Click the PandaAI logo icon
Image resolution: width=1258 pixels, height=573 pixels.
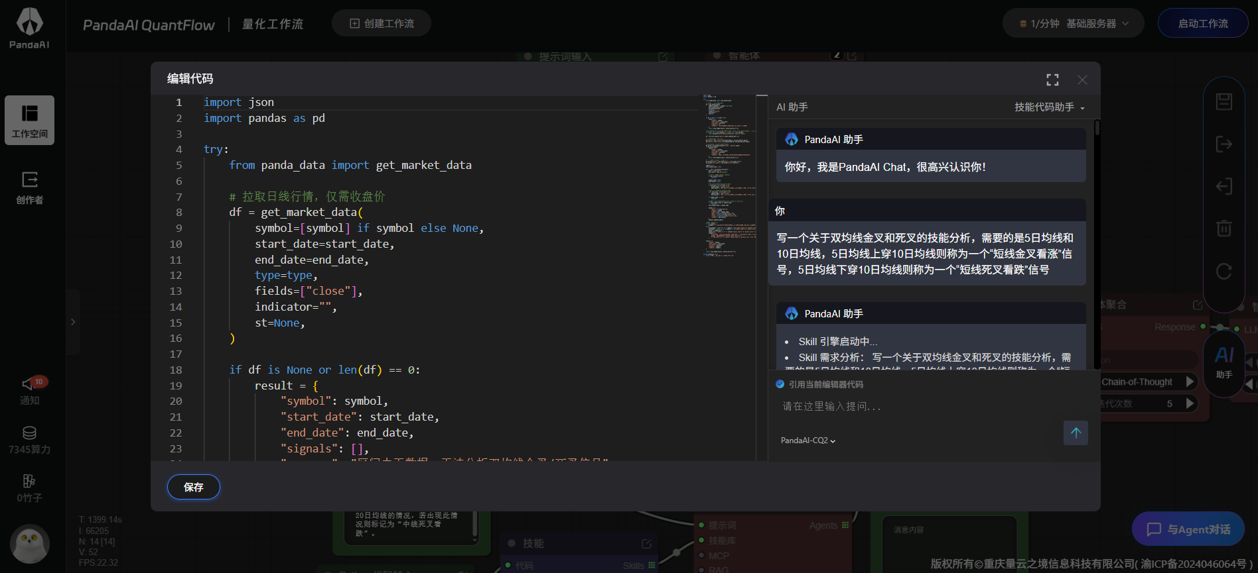click(x=29, y=22)
